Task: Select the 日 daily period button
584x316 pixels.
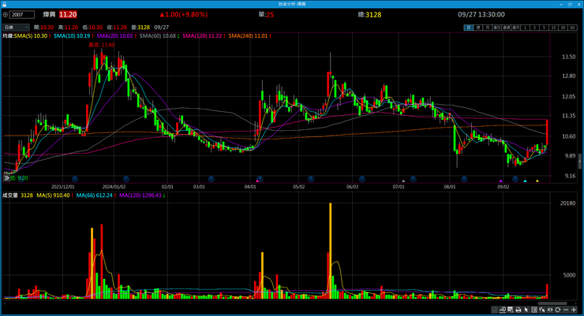Action: point(469,28)
